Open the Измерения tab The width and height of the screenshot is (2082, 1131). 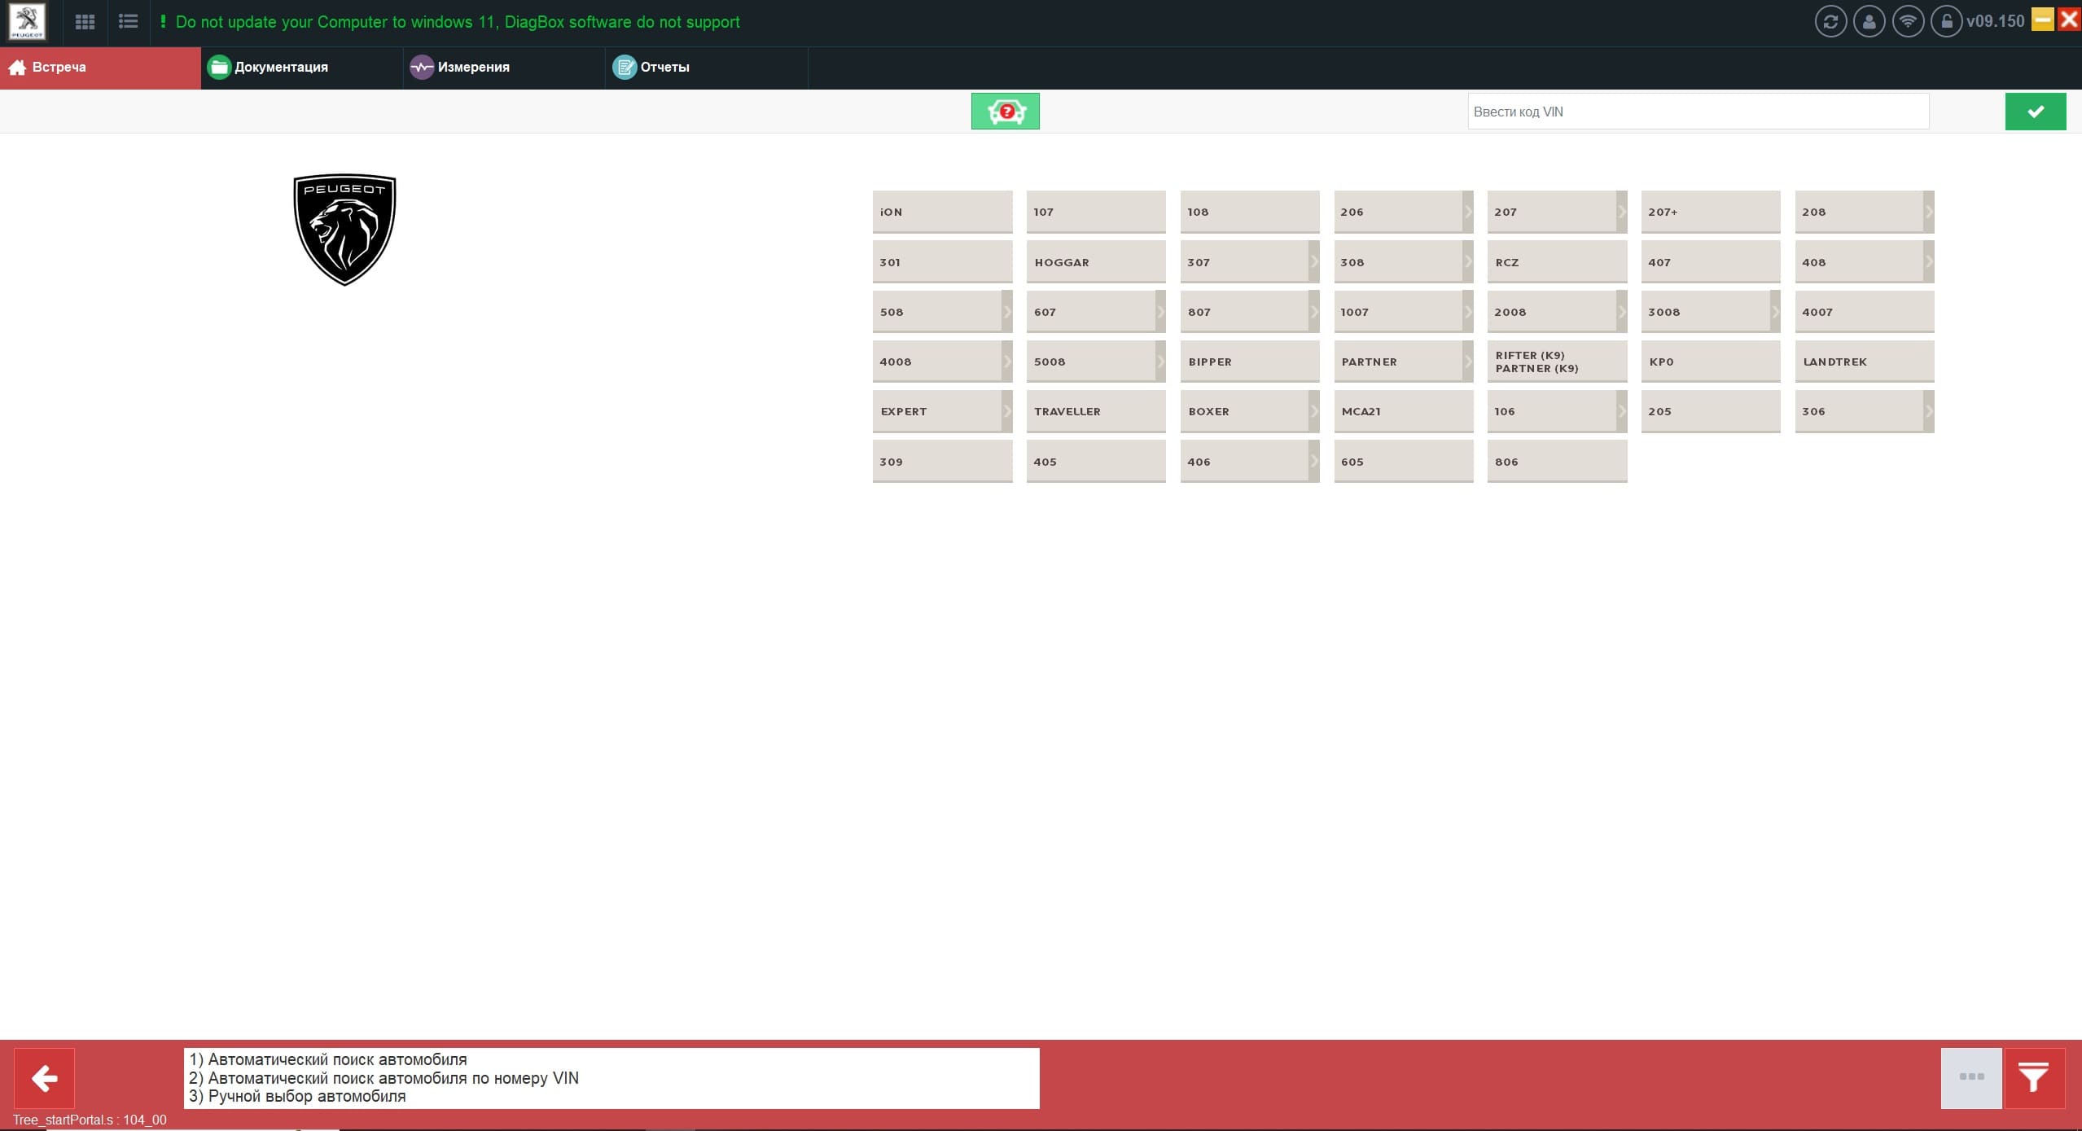[473, 68]
